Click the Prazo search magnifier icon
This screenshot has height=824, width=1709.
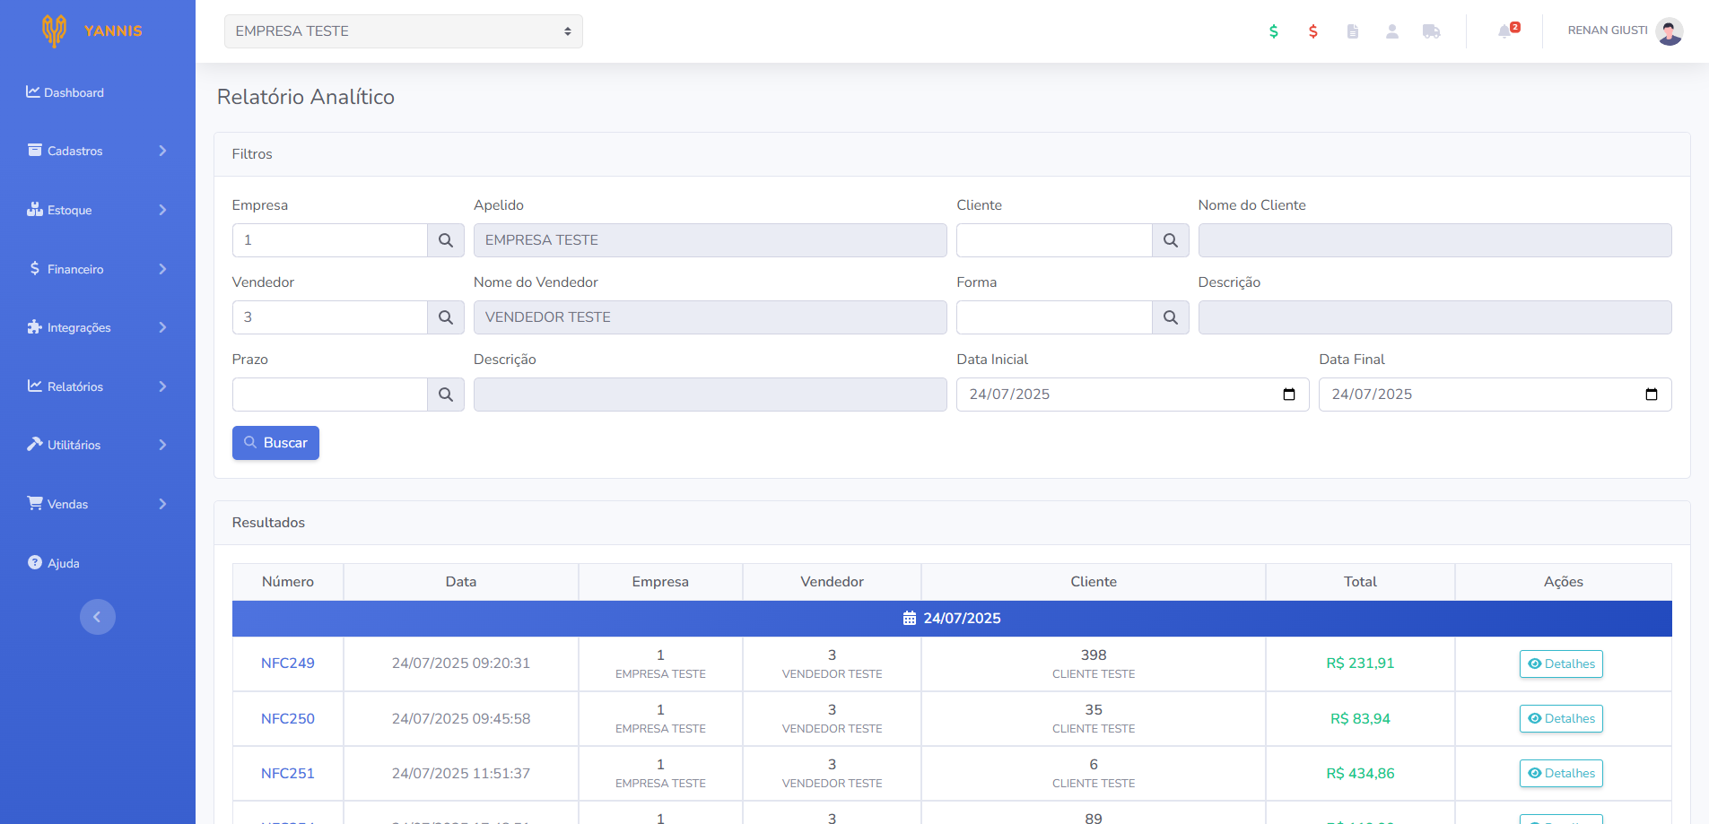[446, 395]
